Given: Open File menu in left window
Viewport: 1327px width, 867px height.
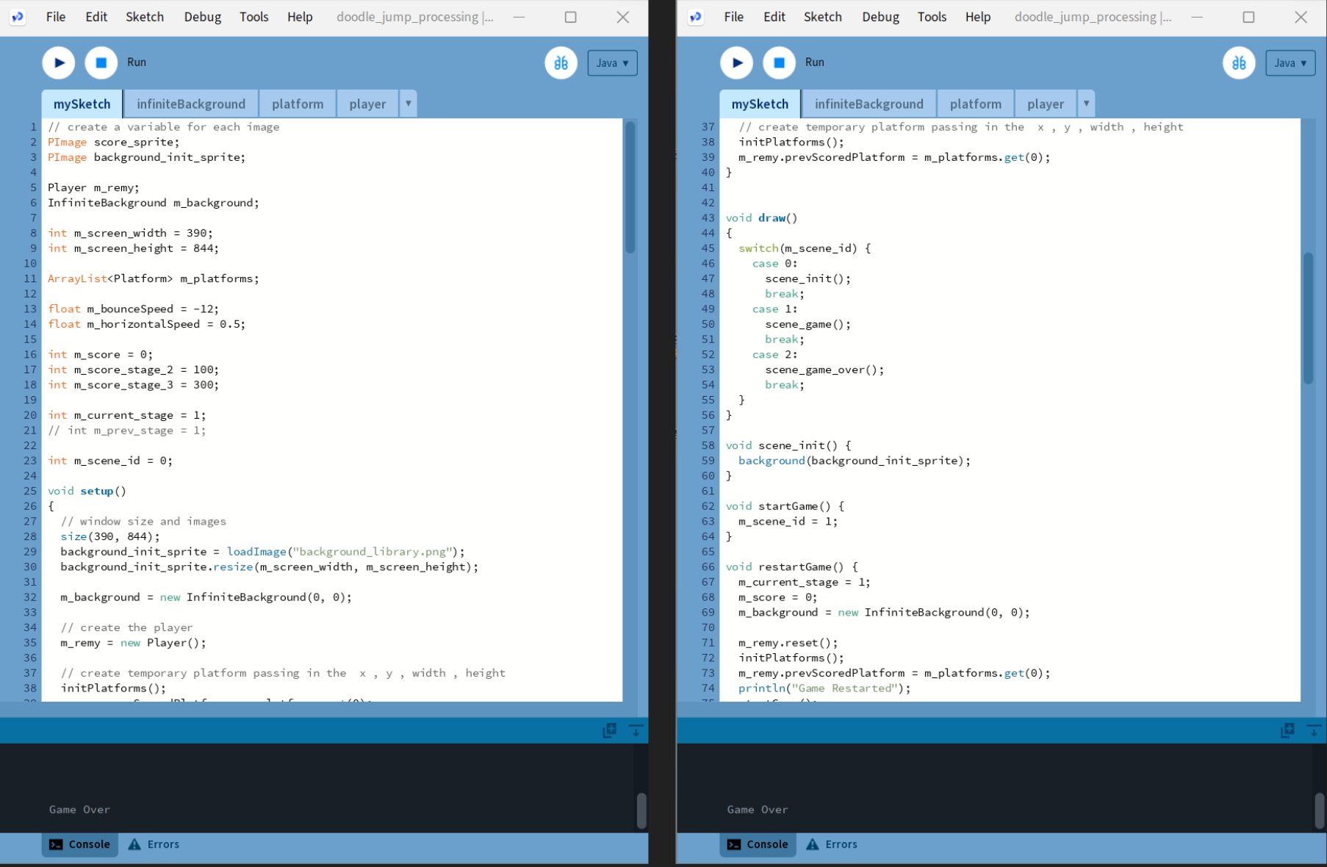Looking at the screenshot, I should tap(56, 17).
